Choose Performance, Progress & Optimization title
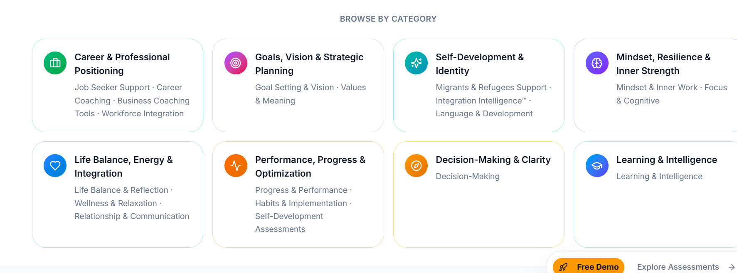The image size is (737, 273). (x=310, y=167)
